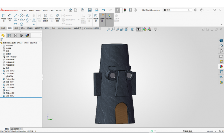Open the 工具(T) menu

[52, 10]
